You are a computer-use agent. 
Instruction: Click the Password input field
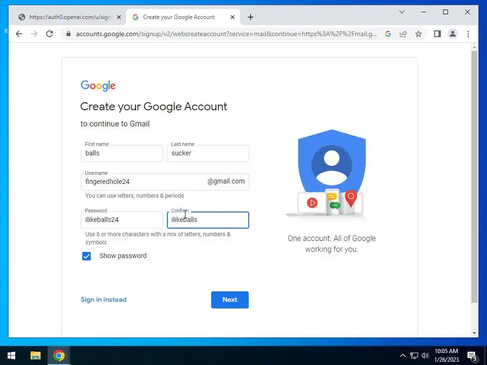(122, 220)
